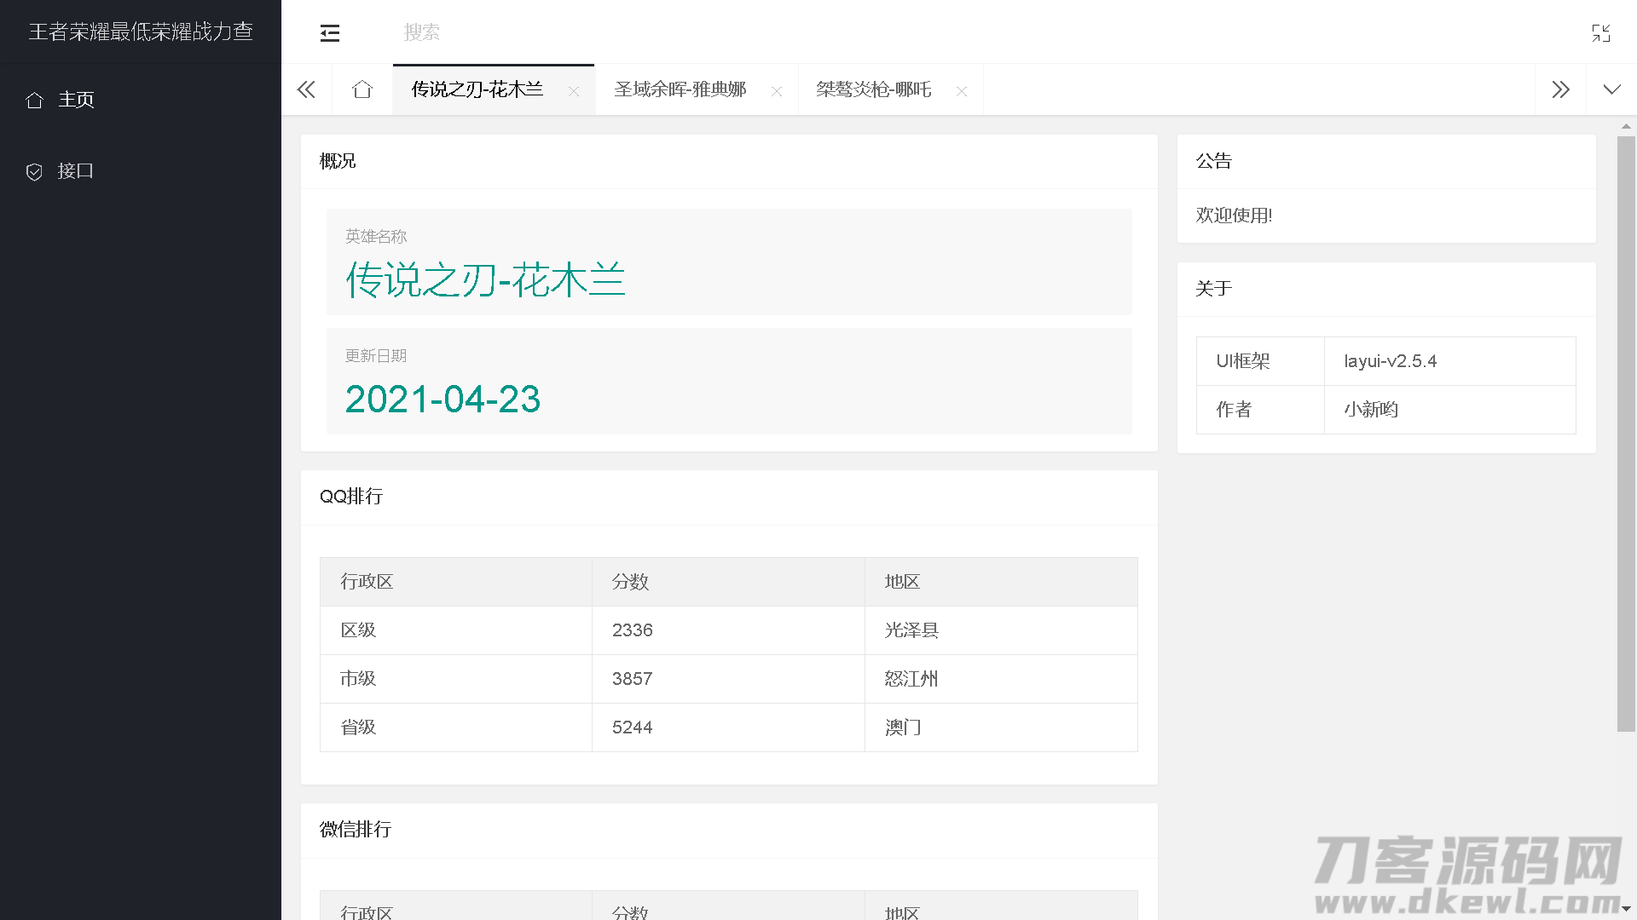
Task: Select the 传说之刃-花木兰 tab
Action: [x=477, y=89]
